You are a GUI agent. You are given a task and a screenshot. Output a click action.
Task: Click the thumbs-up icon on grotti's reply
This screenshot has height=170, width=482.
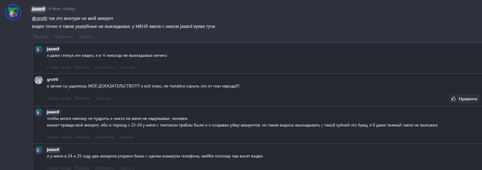[454, 99]
